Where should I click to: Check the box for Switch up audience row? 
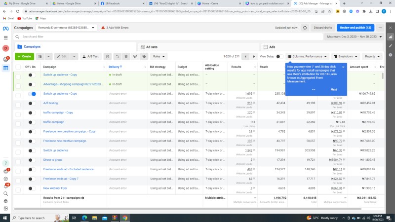18,152
